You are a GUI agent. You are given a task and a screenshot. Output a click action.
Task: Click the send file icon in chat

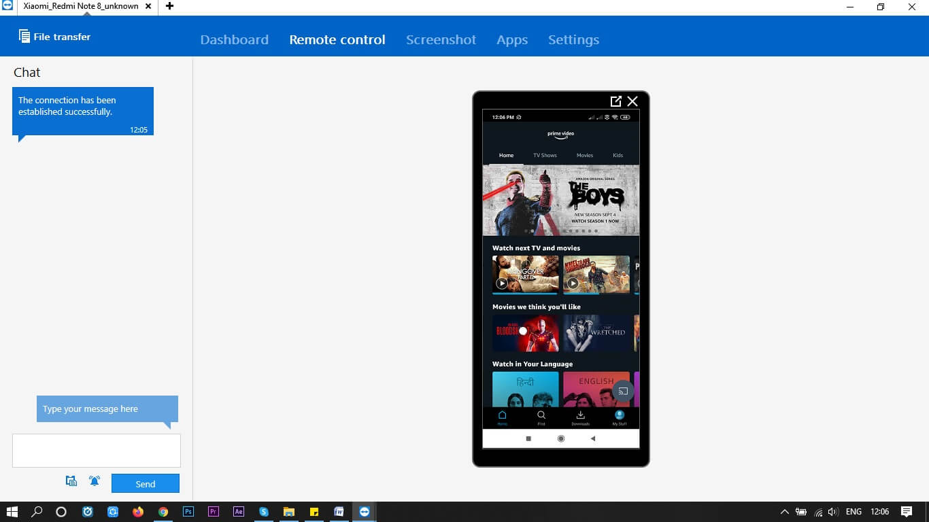(x=71, y=481)
